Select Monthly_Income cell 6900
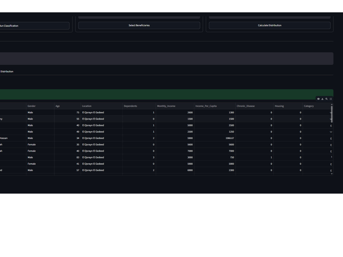 [x=175, y=170]
